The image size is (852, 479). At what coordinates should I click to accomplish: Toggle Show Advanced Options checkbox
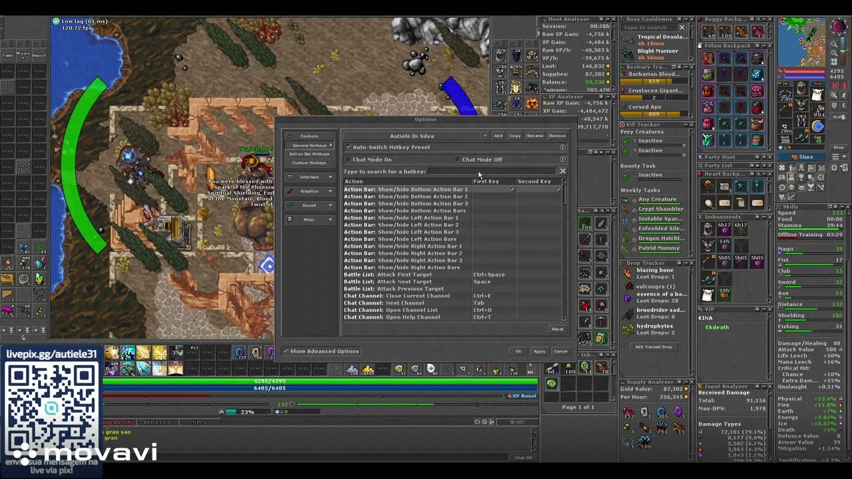coord(286,351)
